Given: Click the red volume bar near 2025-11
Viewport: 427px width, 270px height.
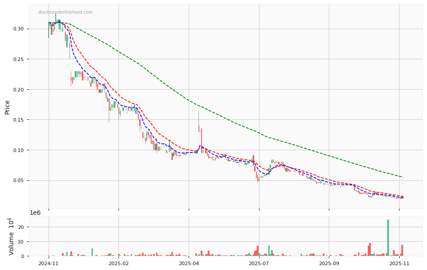Looking at the screenshot, I should 401,250.
